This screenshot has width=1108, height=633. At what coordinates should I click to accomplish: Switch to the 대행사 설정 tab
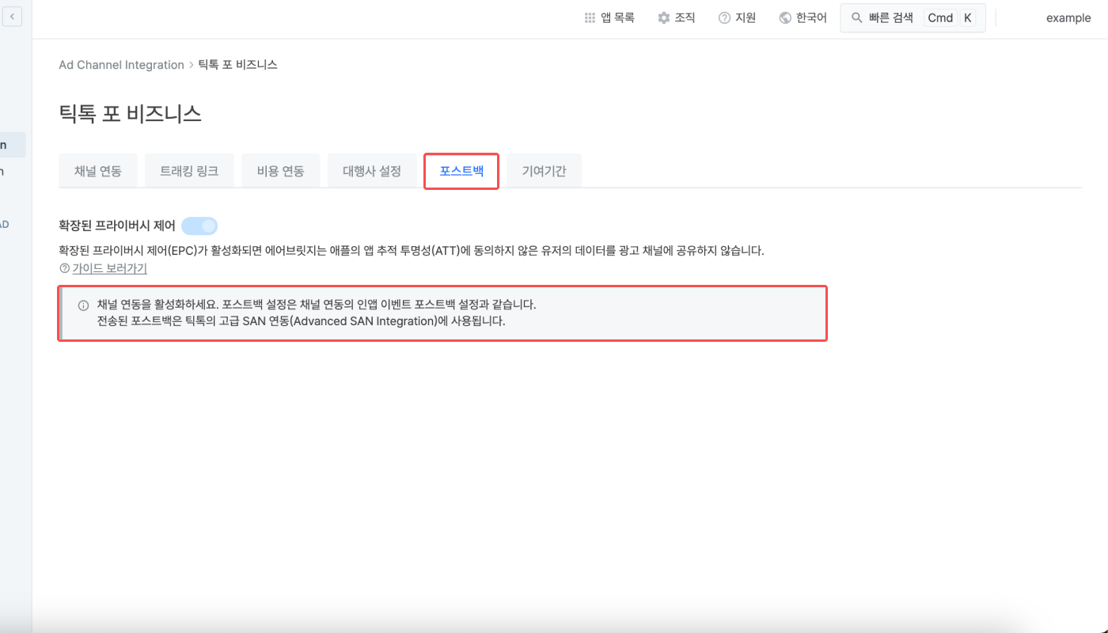point(372,170)
